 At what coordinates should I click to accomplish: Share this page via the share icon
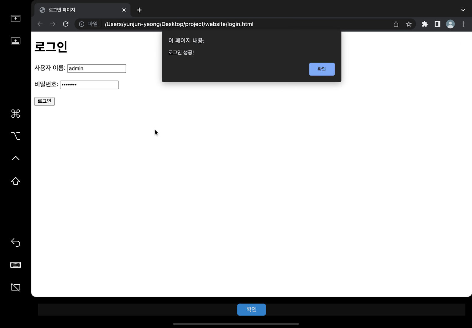(x=396, y=24)
